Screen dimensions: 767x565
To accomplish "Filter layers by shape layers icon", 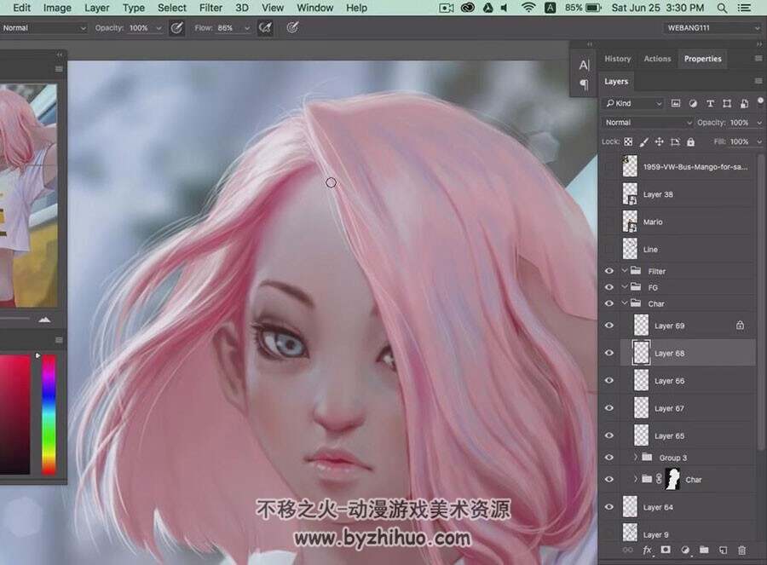I will [x=727, y=103].
